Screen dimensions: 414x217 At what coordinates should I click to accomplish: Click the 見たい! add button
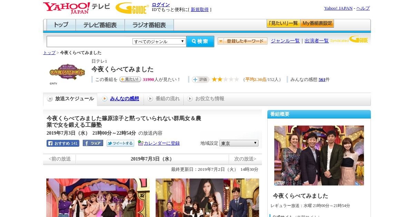130,79
